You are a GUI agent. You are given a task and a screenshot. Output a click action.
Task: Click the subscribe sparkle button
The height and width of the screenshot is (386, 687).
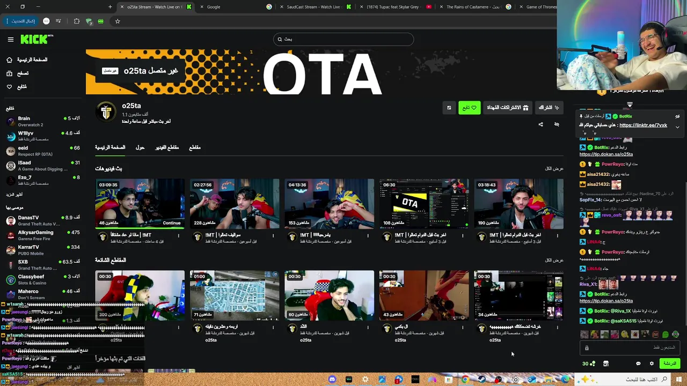(549, 108)
